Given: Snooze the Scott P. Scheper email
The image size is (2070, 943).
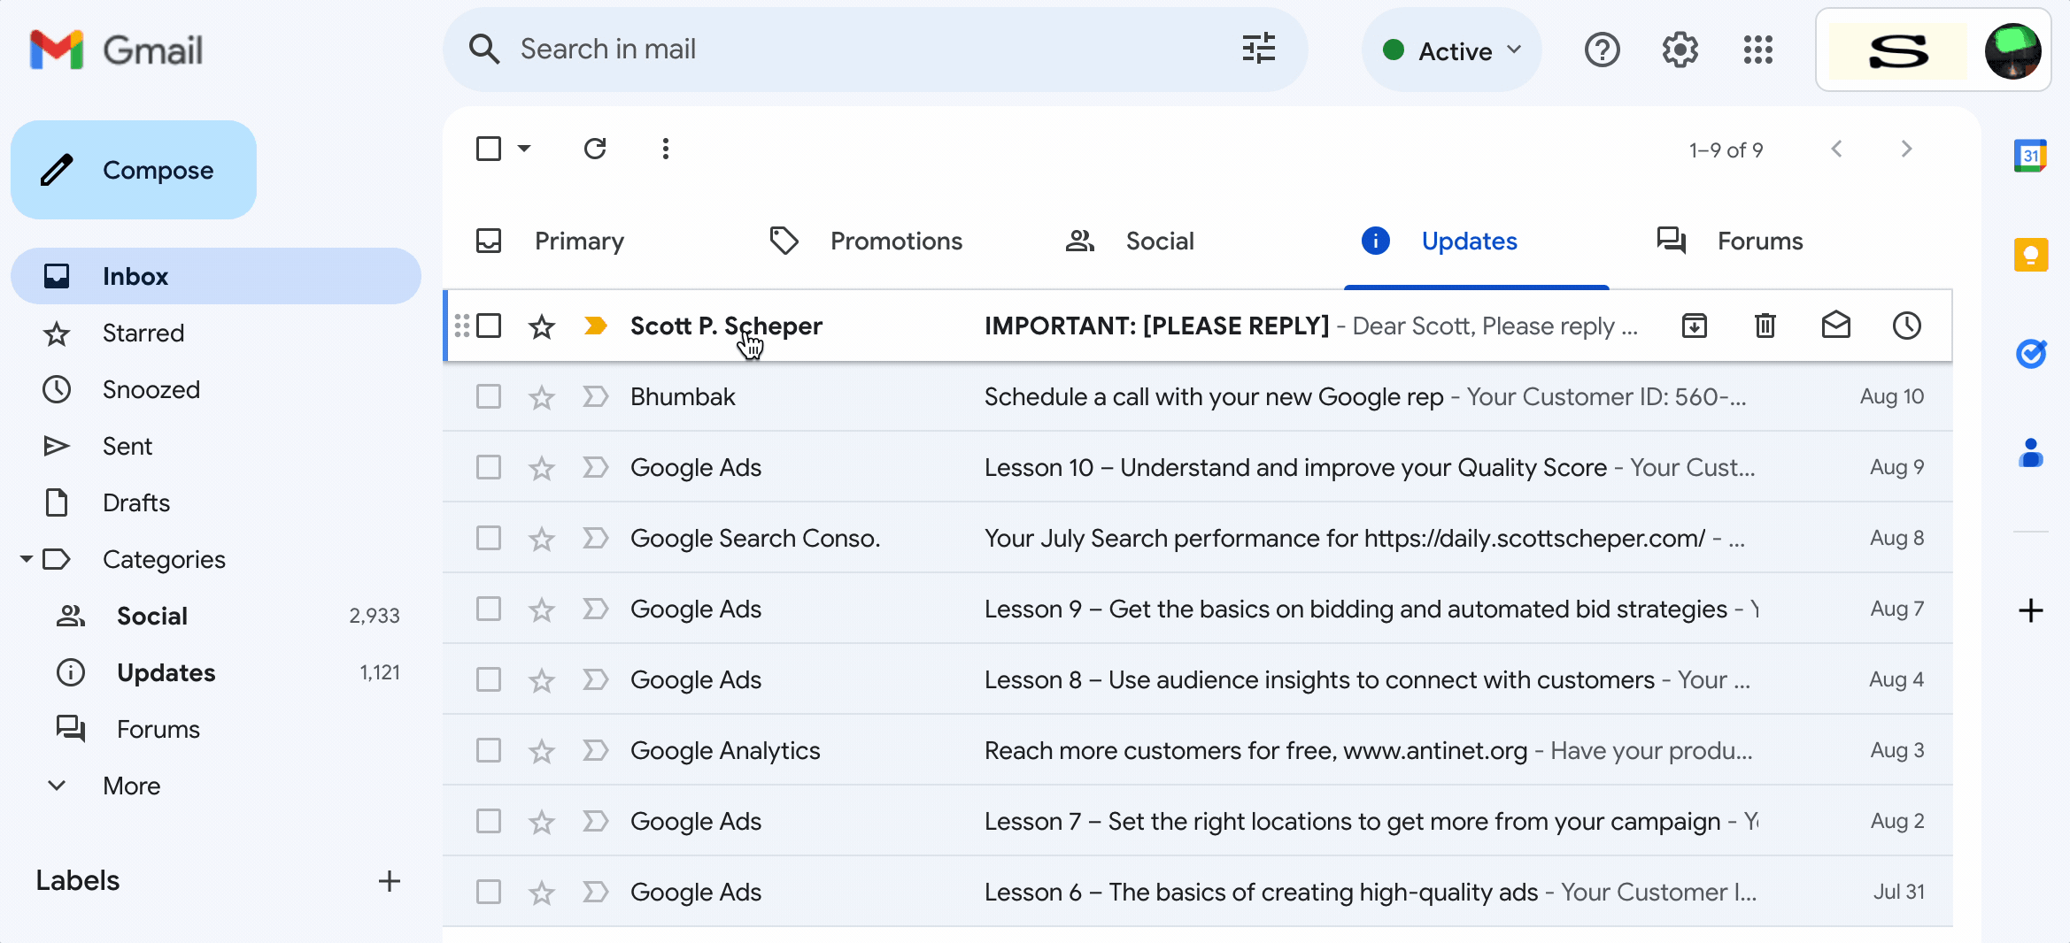Looking at the screenshot, I should click(1906, 326).
